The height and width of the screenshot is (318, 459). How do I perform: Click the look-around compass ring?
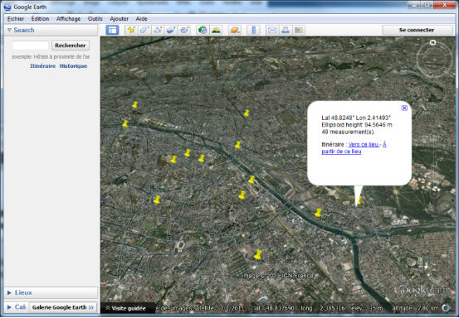click(x=434, y=60)
